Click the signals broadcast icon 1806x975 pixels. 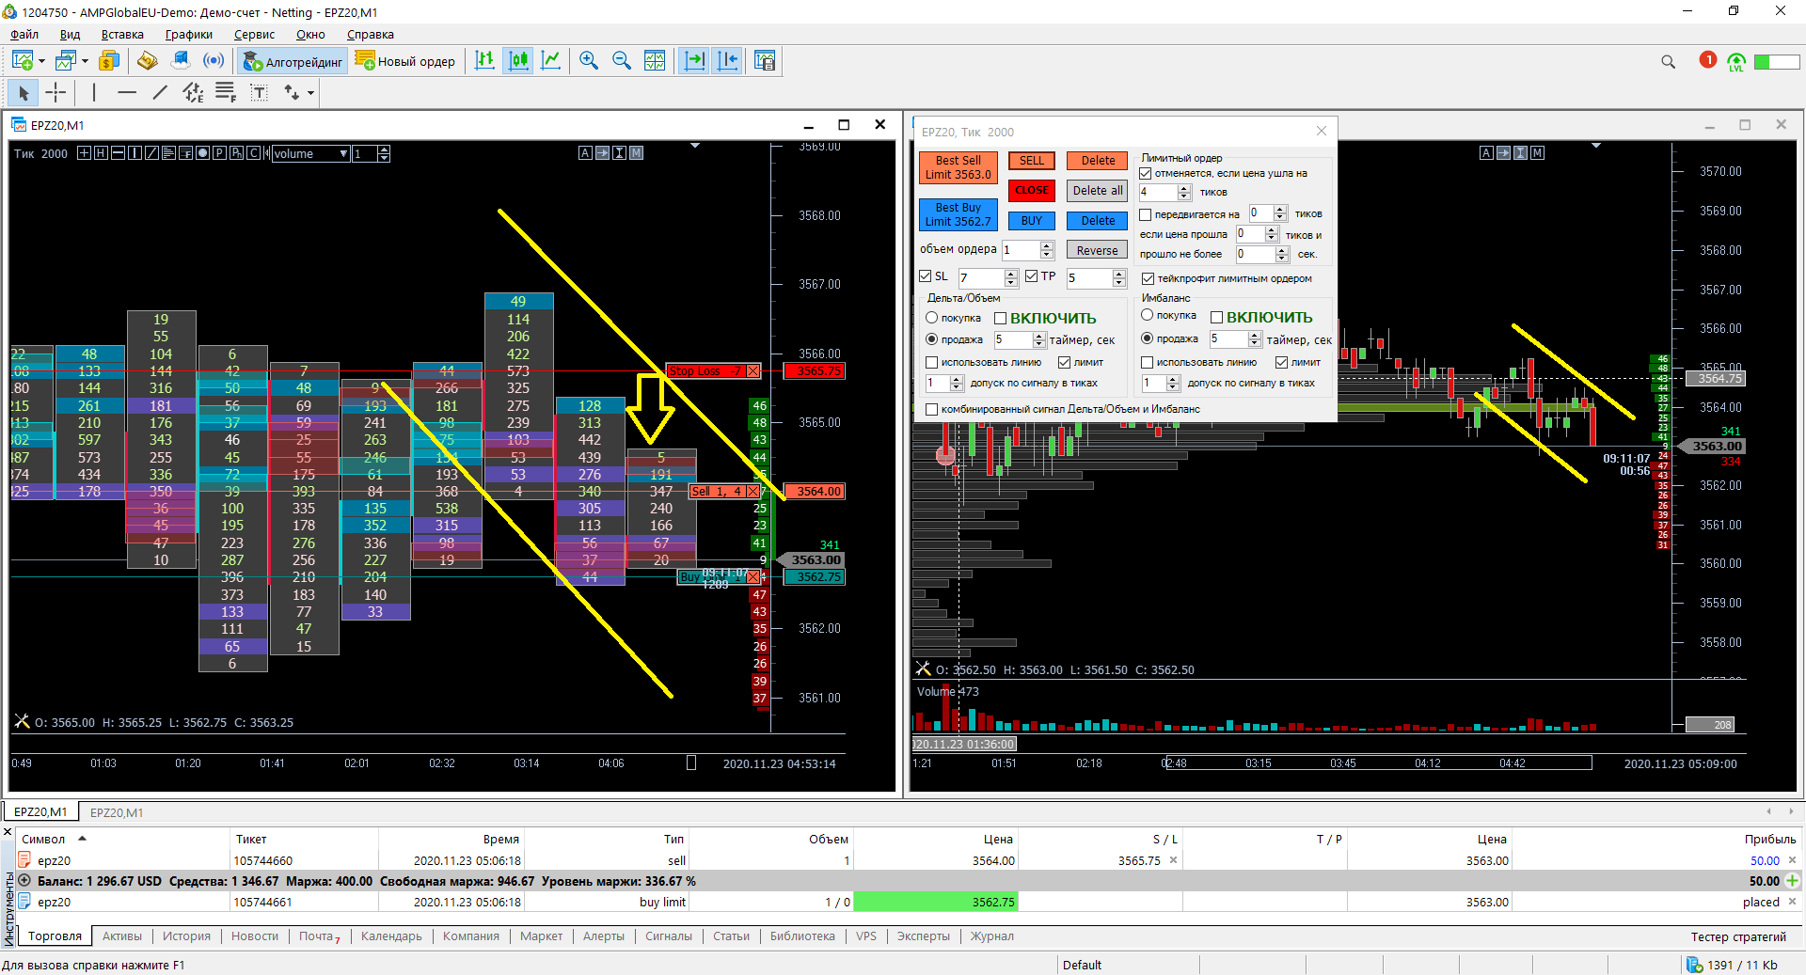pos(214,61)
